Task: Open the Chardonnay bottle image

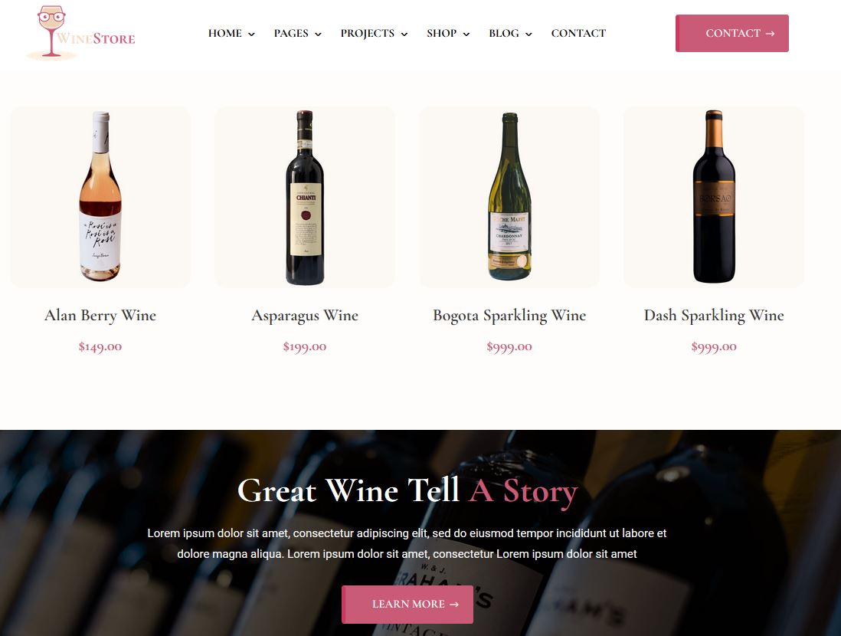Action: click(509, 197)
